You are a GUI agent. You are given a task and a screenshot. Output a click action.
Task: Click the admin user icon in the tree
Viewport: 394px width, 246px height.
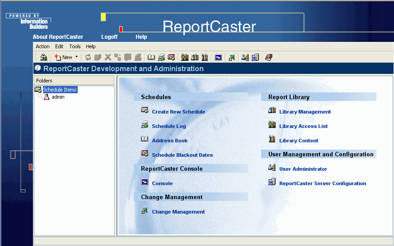[x=47, y=97]
